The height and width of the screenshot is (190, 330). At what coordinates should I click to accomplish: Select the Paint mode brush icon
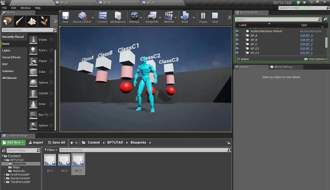[x=19, y=21]
